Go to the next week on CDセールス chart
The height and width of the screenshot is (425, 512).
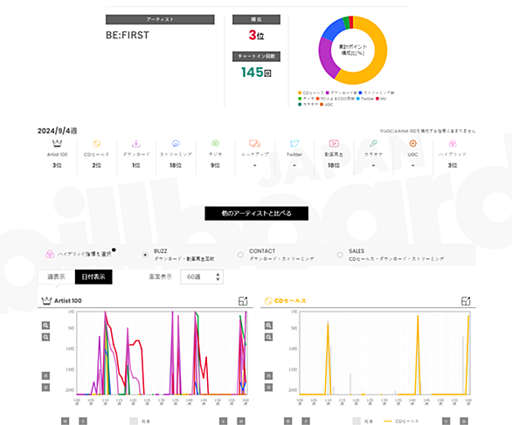[446, 422]
